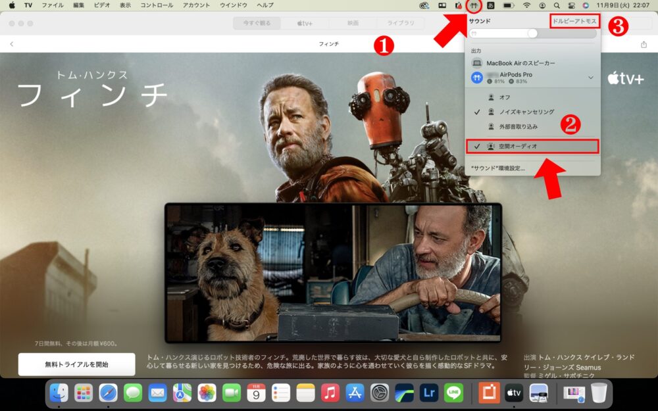Open Finder from the Dock
Image resolution: width=658 pixels, height=411 pixels.
pos(59,393)
